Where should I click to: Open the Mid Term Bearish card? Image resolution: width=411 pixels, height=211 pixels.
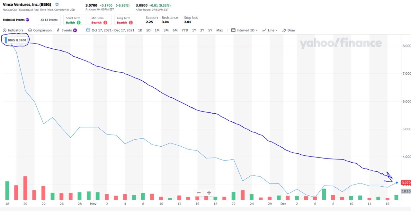click(x=100, y=20)
